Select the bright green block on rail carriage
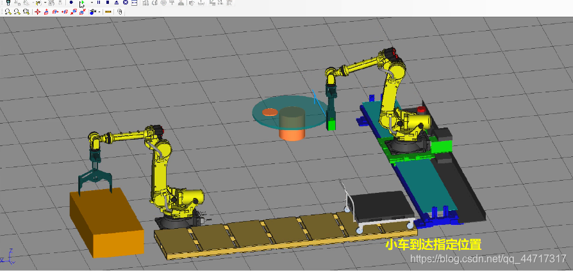 coord(442,147)
